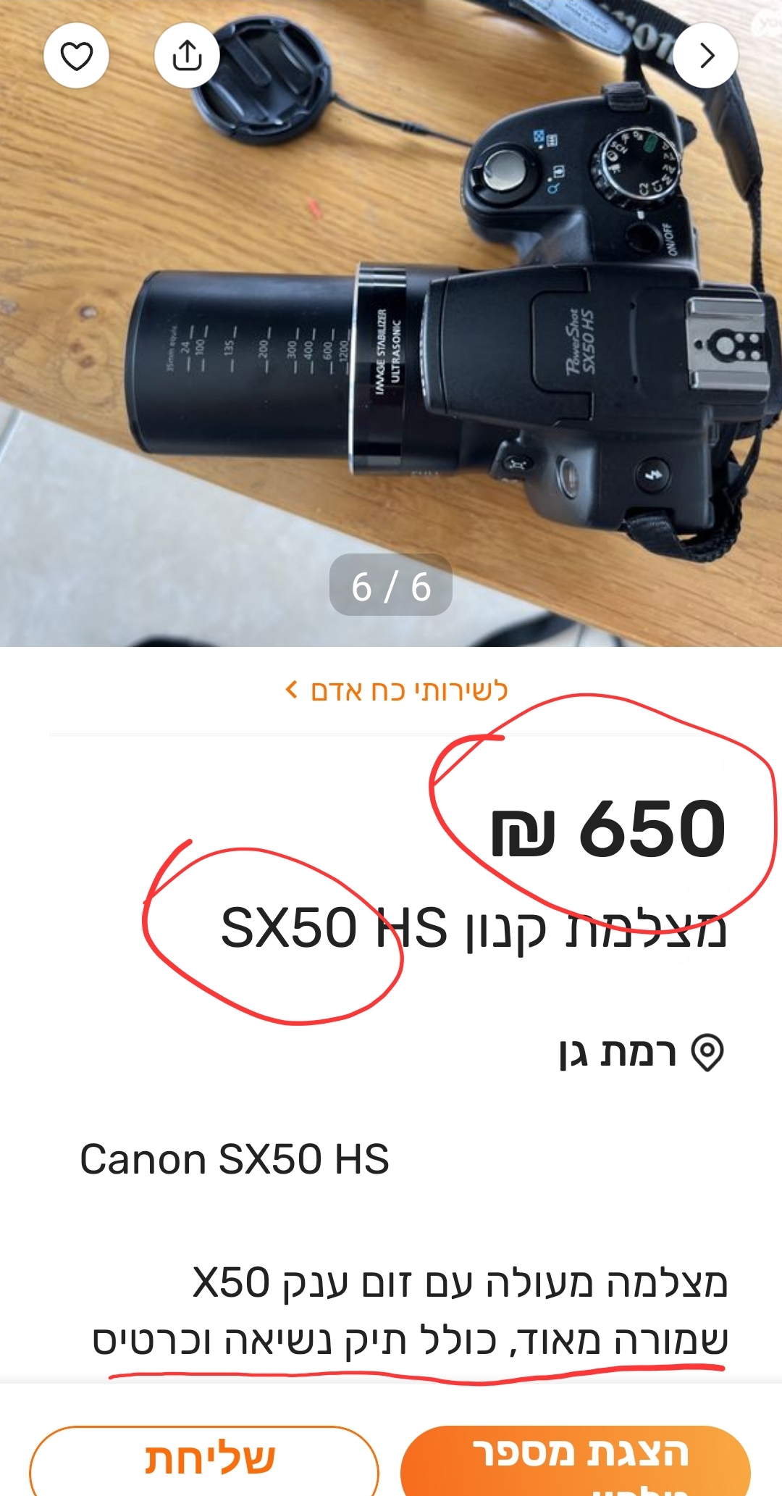Tap the location pin icon beside רמת גן

(707, 1052)
